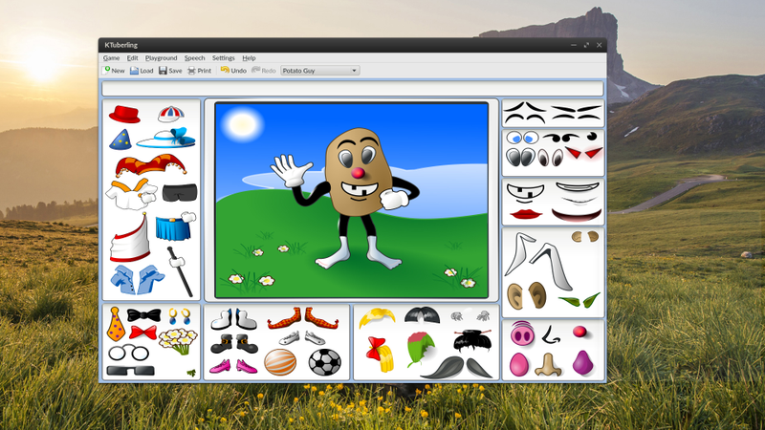Screen dimensions: 765x430
Task: Click the New toolbar button
Action: click(113, 71)
